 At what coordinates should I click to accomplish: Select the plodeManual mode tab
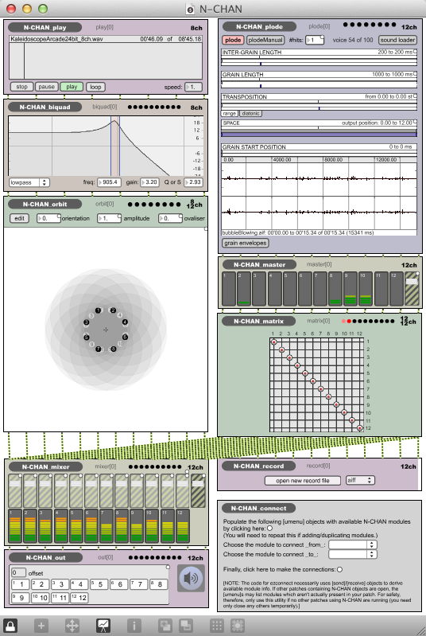(265, 40)
